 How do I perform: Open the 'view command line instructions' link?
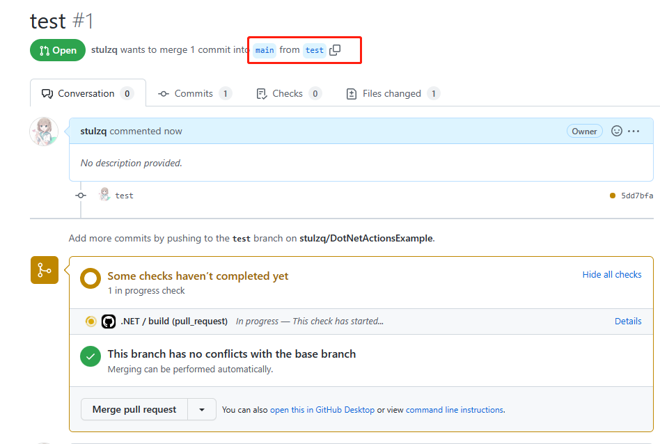455,410
